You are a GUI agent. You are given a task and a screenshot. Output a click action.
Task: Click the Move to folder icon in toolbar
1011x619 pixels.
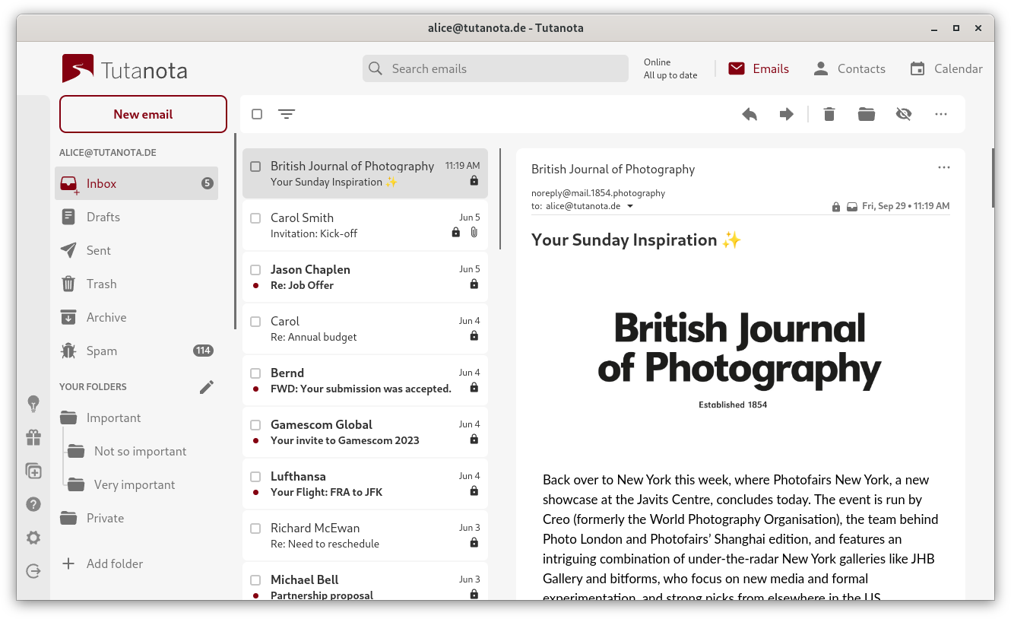867,114
